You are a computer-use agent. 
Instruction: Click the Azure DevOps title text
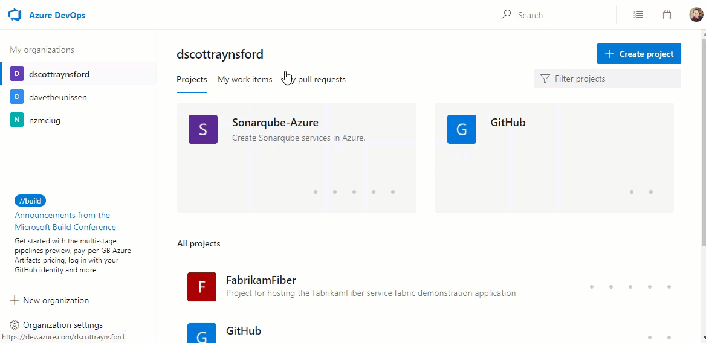tap(57, 15)
